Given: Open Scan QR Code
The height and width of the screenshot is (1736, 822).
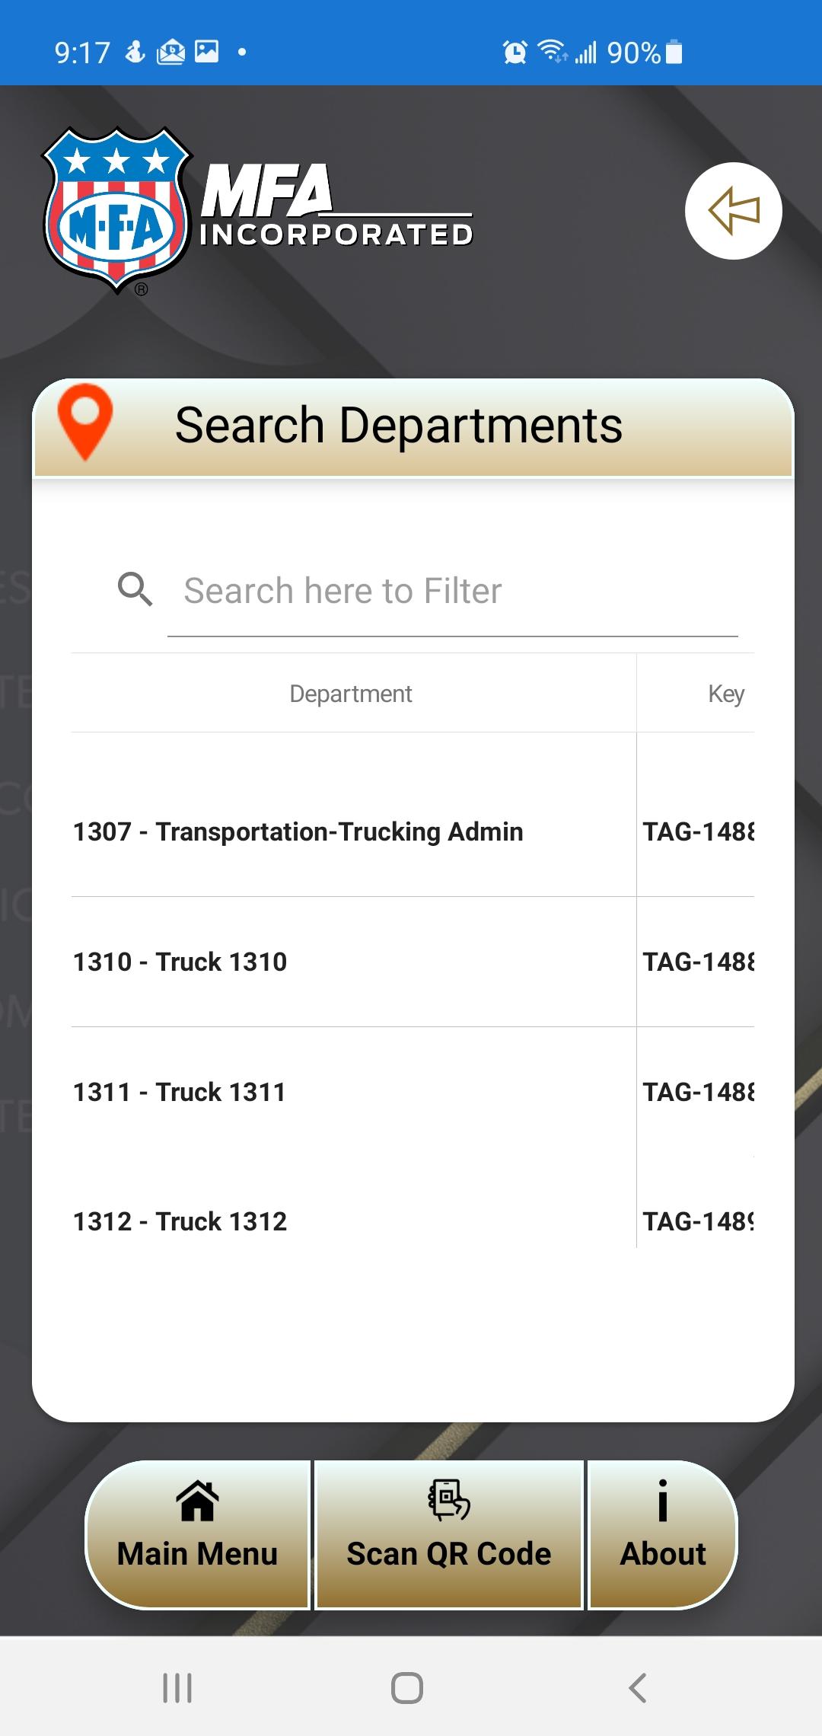Looking at the screenshot, I should coord(449,1535).
